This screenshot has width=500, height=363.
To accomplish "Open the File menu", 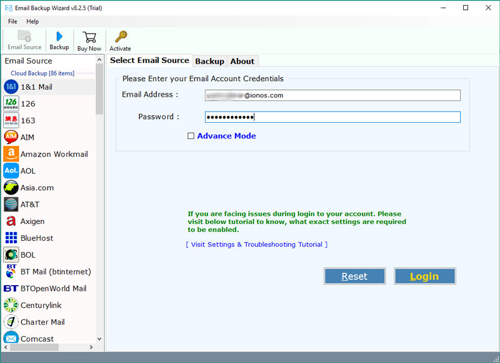I will (12, 21).
